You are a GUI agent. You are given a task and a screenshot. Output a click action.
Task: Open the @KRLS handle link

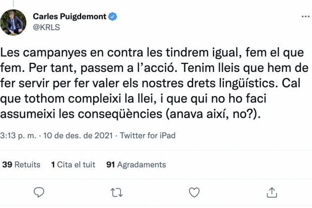[47, 27]
